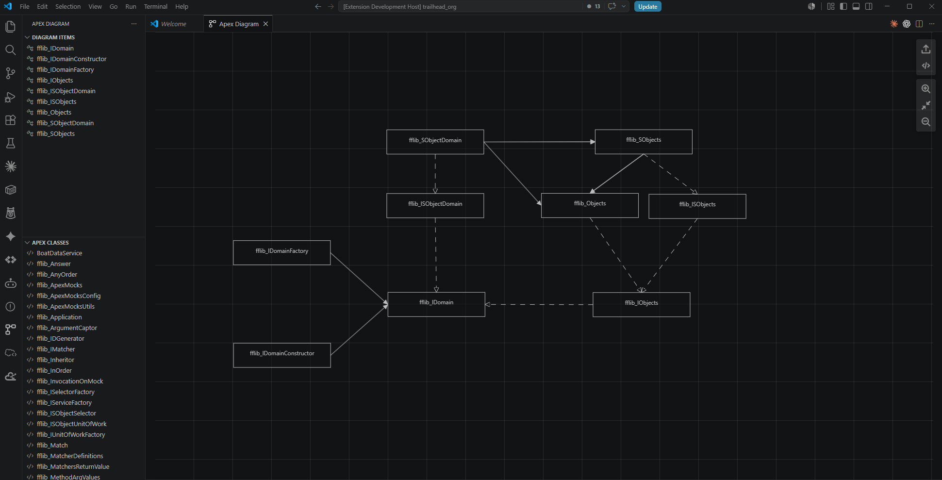The height and width of the screenshot is (480, 942).
Task: Select fflib_MatcherDefinitions in Apex Classes
Action: [70, 456]
